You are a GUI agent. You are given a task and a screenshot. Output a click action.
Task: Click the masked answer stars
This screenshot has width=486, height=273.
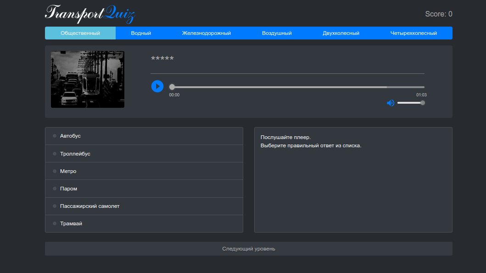click(x=162, y=58)
